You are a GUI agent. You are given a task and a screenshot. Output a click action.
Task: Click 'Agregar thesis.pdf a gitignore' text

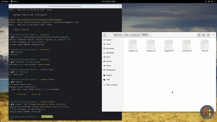[30, 15]
